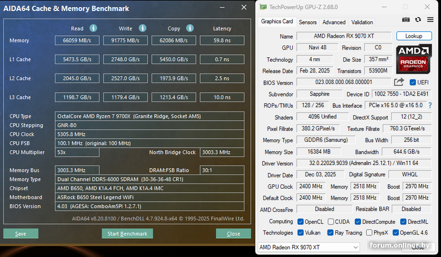Switch to the Sensors tab
The height and width of the screenshot is (257, 441).
tap(308, 22)
